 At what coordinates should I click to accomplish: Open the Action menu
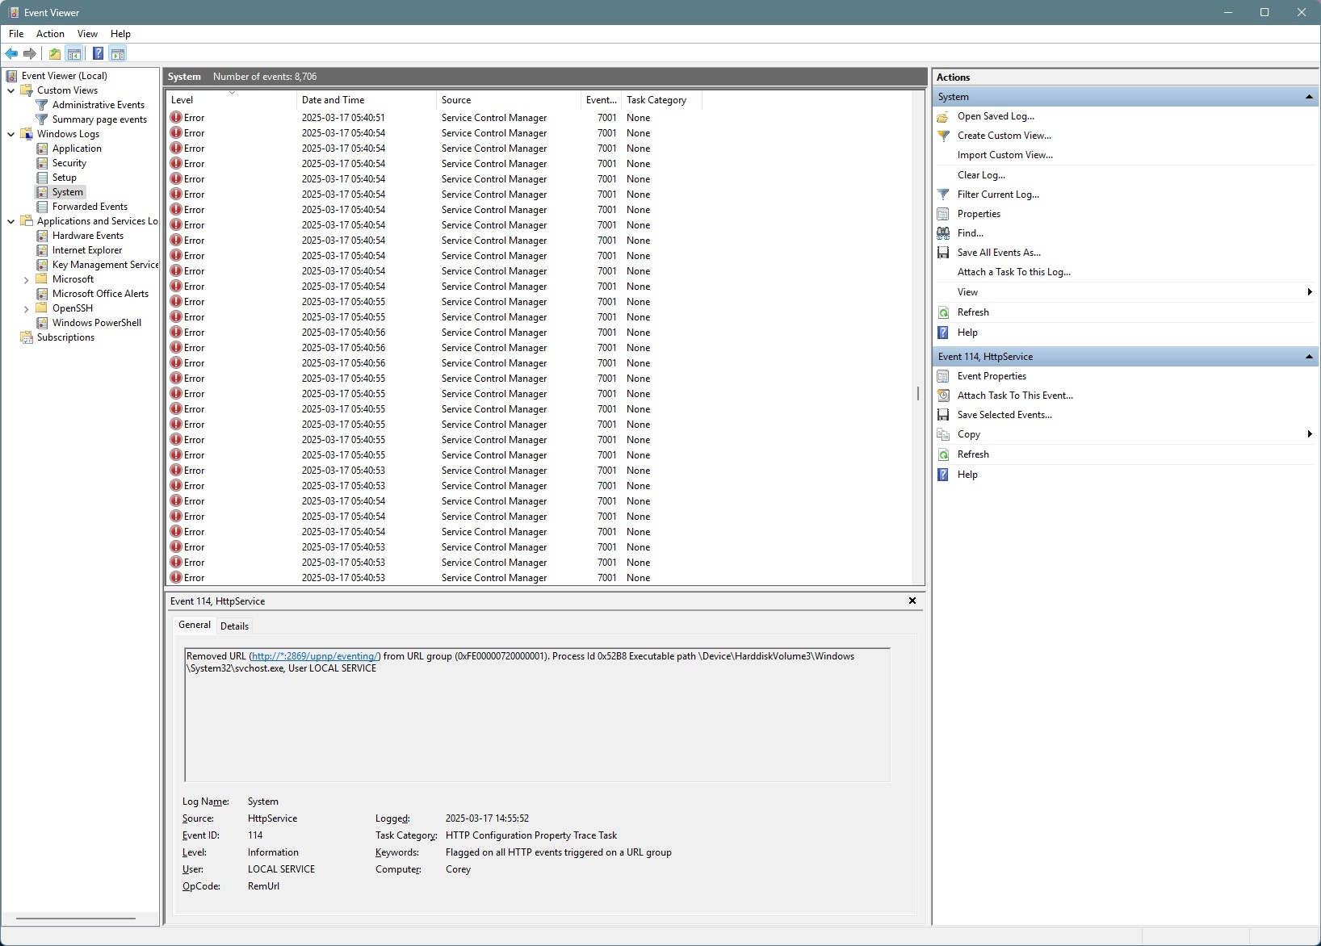[x=50, y=34]
